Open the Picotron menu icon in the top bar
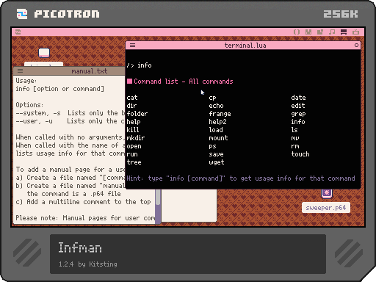The width and height of the screenshot is (376, 282). 18,32
